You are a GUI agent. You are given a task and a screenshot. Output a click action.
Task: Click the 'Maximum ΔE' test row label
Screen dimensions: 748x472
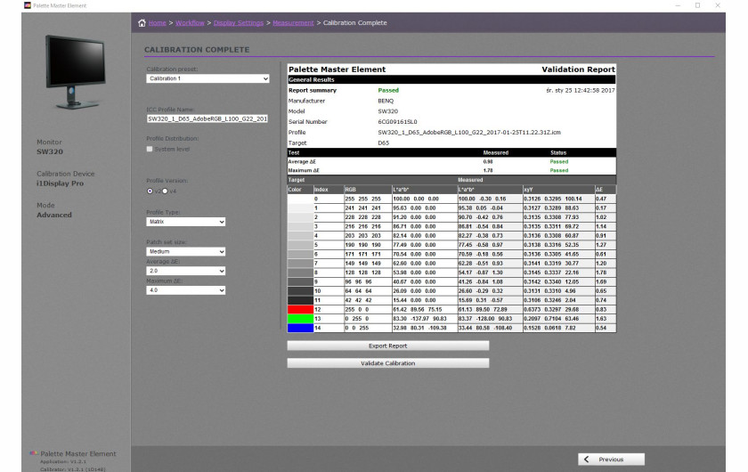pos(304,170)
